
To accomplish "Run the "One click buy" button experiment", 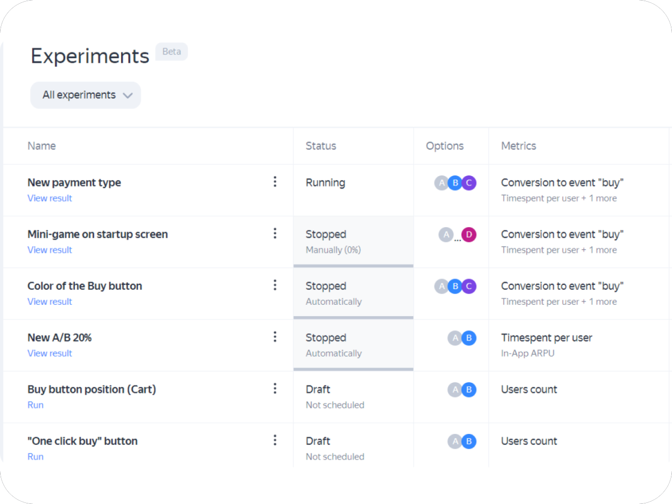I will [36, 457].
